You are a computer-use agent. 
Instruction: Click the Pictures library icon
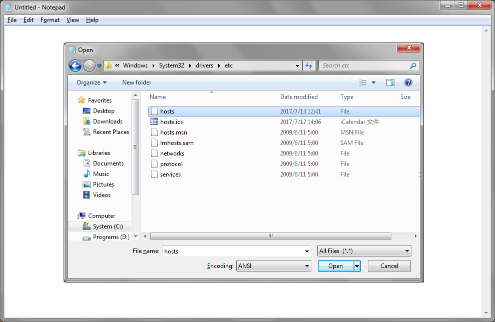tap(87, 184)
